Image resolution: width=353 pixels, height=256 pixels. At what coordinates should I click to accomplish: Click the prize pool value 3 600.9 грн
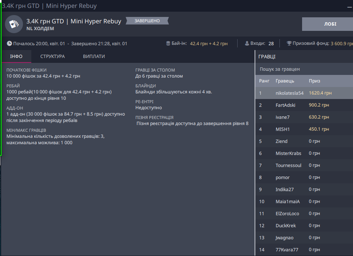[x=342, y=44]
